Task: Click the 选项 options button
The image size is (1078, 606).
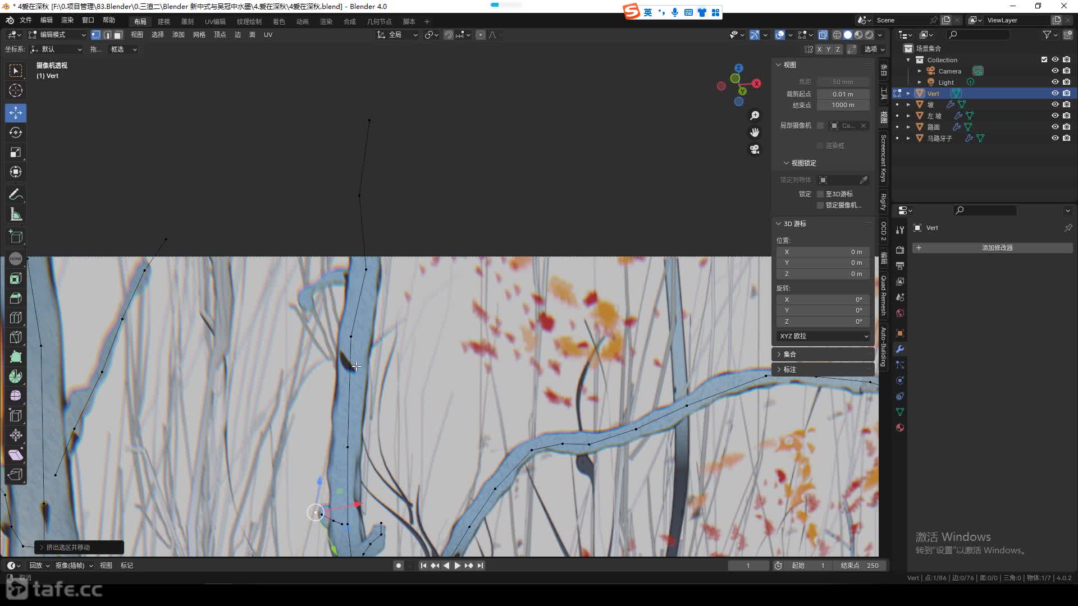Action: 874,49
